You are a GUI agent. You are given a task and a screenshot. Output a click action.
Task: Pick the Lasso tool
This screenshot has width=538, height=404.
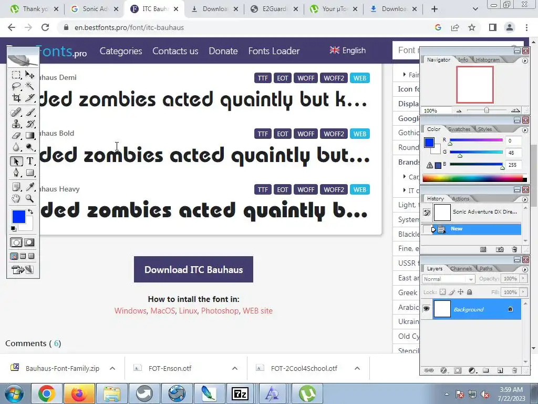click(x=16, y=86)
